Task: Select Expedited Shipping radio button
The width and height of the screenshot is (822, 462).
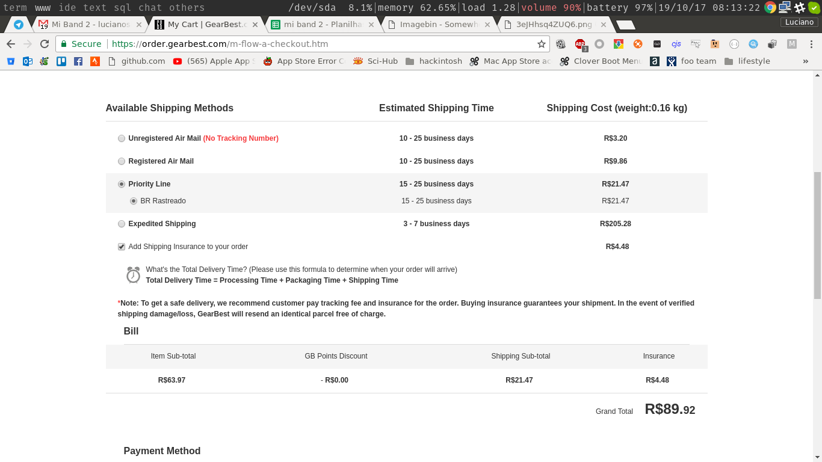Action: (122, 224)
